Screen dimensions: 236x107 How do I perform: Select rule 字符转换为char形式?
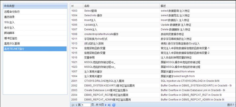tap(153, 39)
